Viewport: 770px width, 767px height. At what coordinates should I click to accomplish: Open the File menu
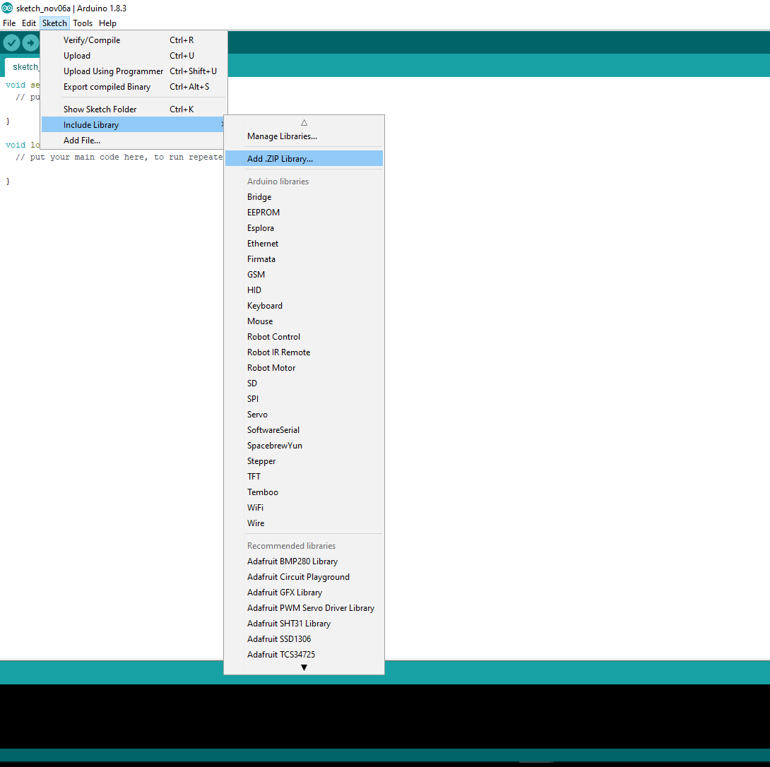9,23
